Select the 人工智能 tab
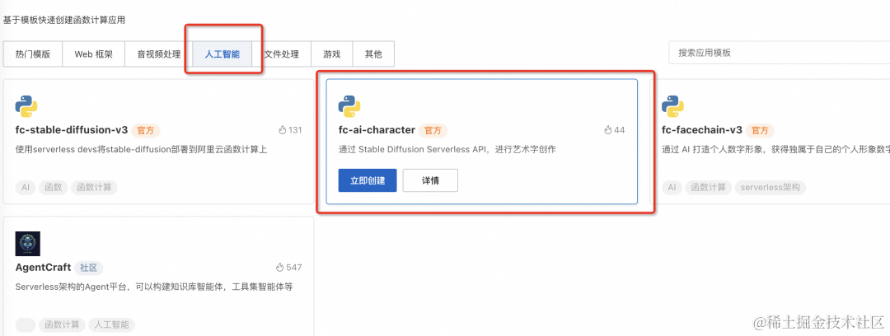 pos(222,54)
